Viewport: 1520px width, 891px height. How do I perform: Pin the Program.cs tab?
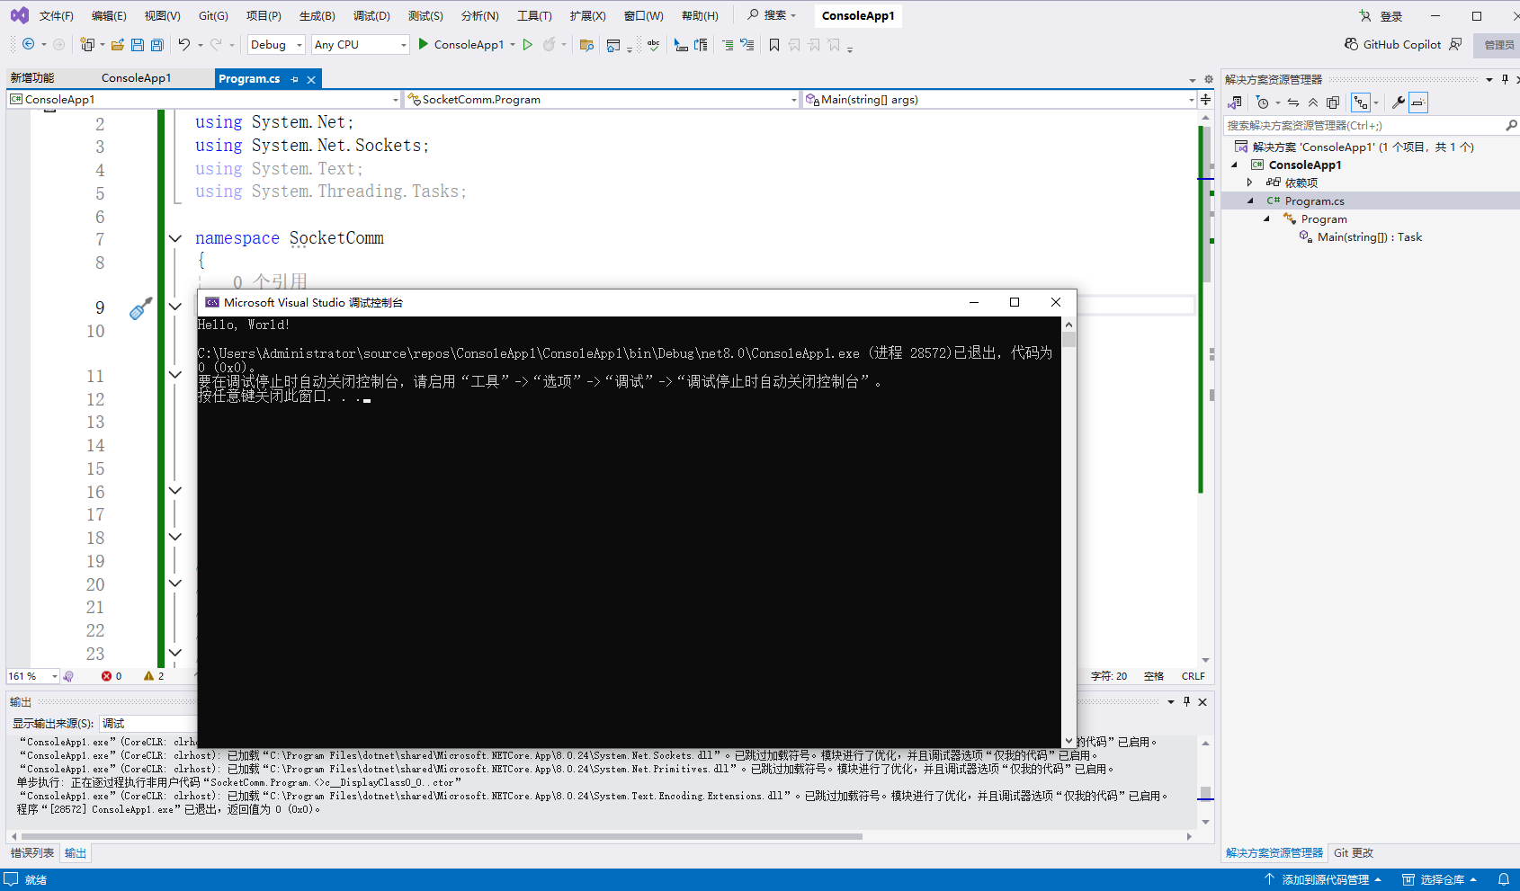click(x=294, y=79)
